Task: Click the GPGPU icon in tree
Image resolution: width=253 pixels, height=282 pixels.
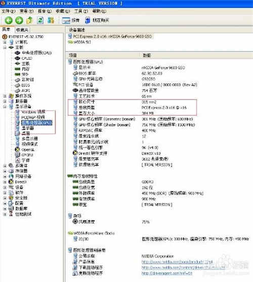Action: coord(17,155)
